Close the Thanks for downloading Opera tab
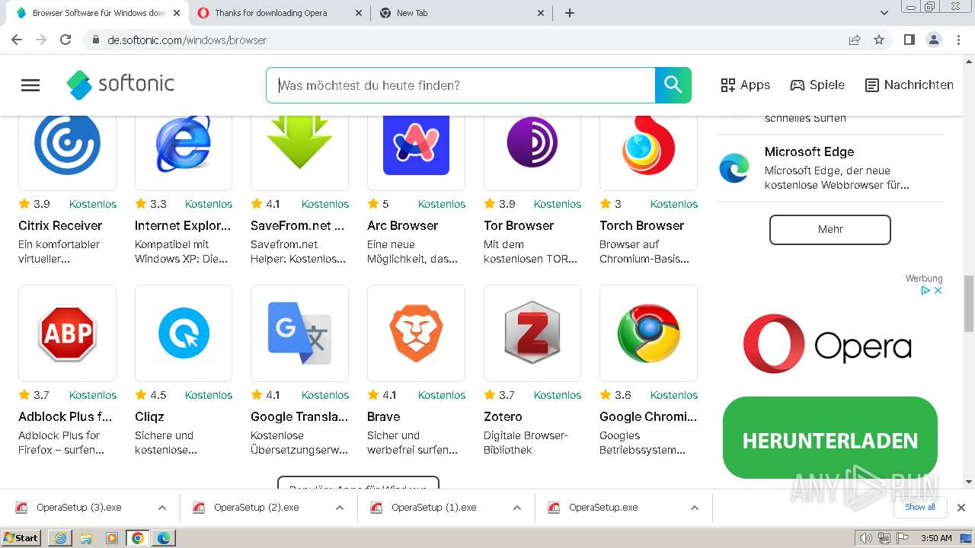This screenshot has height=548, width=975. [359, 13]
